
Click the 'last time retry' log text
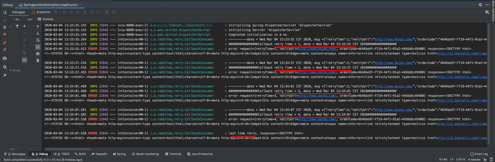point(242,133)
